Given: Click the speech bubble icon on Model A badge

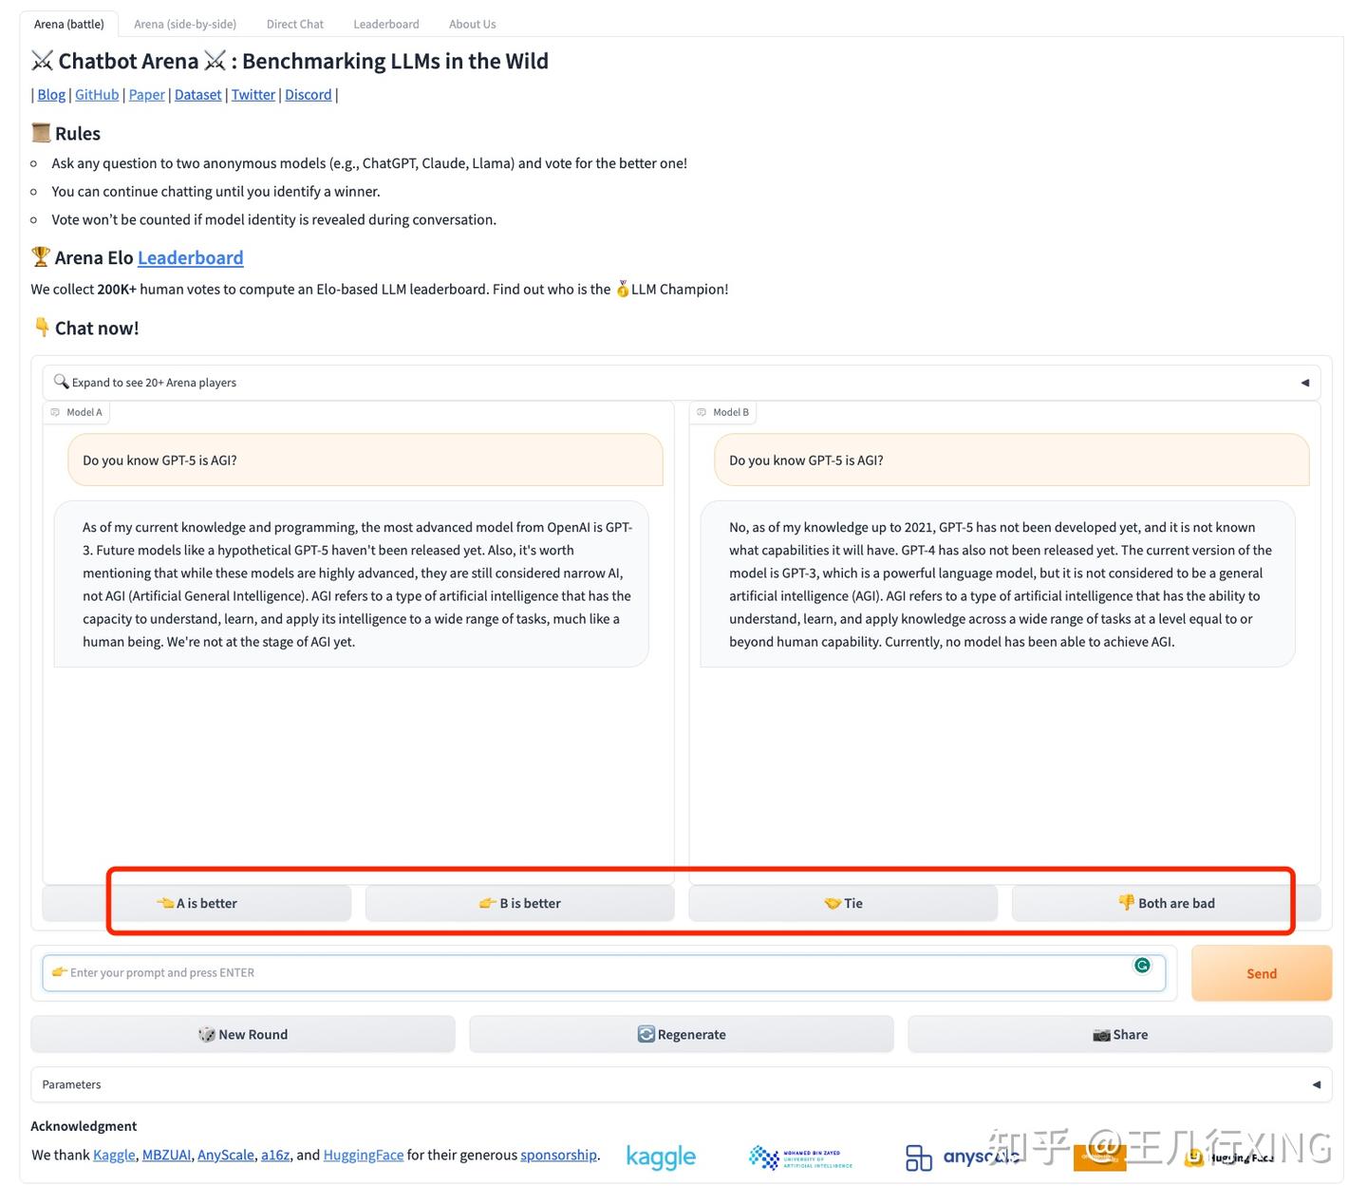Looking at the screenshot, I should pos(57,412).
